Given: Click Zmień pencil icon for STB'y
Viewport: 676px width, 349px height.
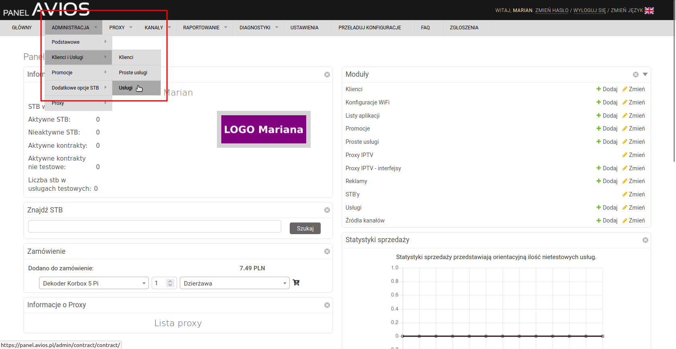Looking at the screenshot, I should tap(625, 194).
